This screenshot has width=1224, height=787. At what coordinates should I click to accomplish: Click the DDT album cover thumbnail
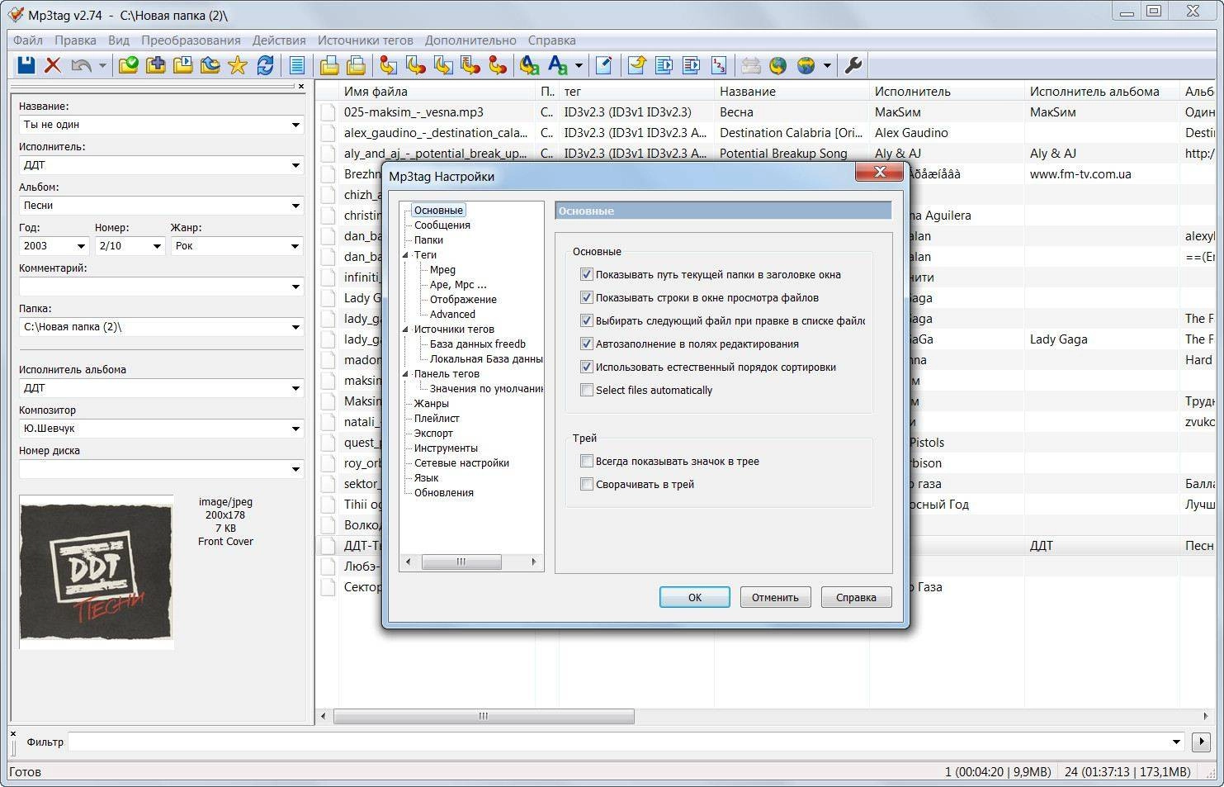(x=96, y=571)
